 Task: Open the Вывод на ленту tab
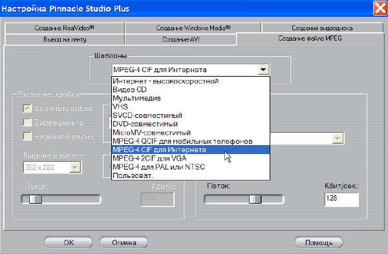point(64,39)
